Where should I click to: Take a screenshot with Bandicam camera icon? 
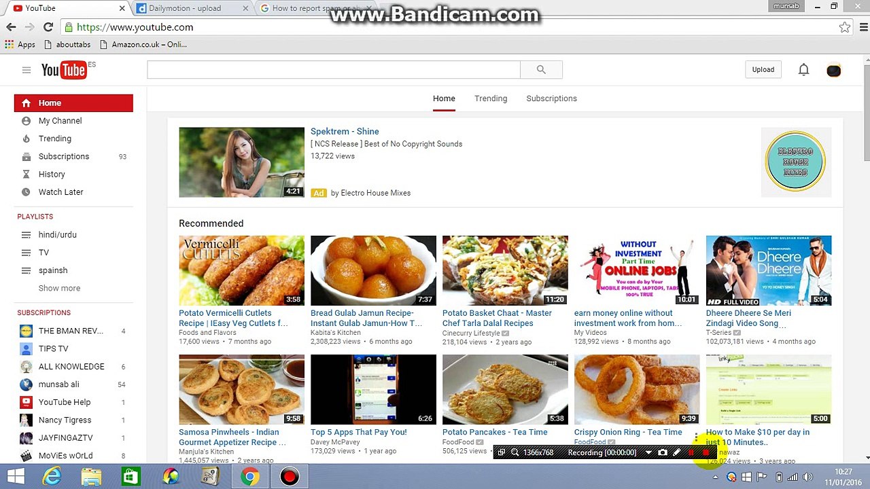(x=663, y=452)
